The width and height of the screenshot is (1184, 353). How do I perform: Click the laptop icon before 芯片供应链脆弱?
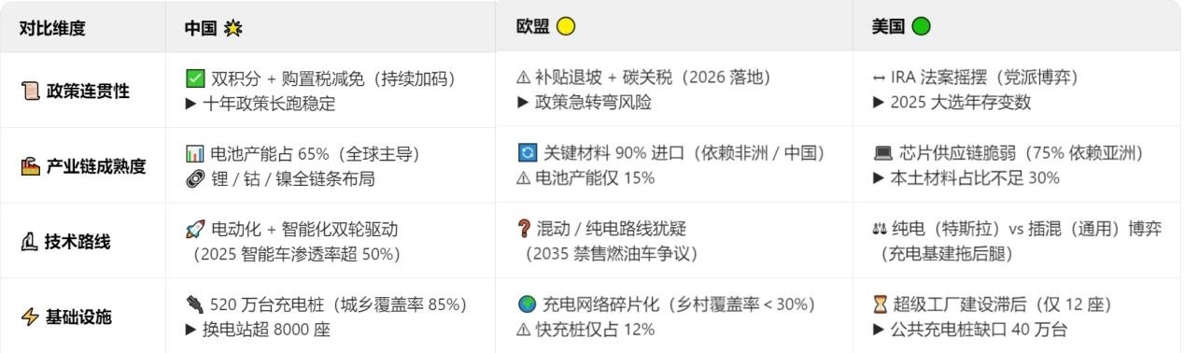881,153
